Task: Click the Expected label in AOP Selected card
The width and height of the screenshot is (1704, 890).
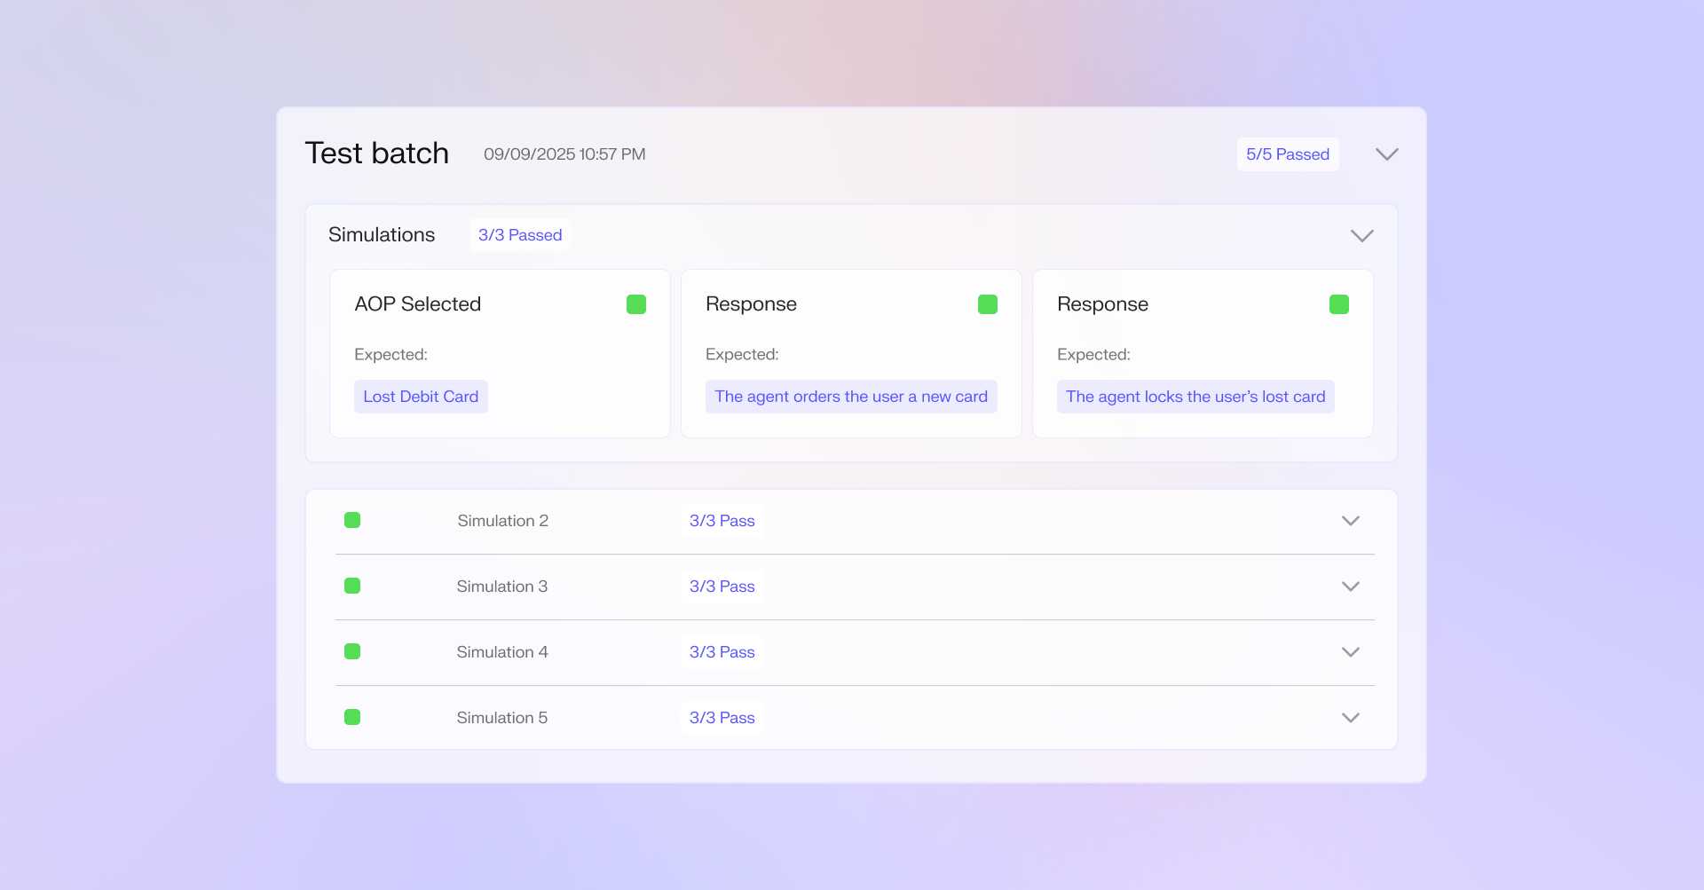Action: point(390,355)
